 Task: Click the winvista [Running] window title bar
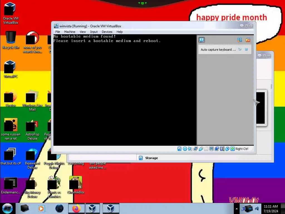145,26
